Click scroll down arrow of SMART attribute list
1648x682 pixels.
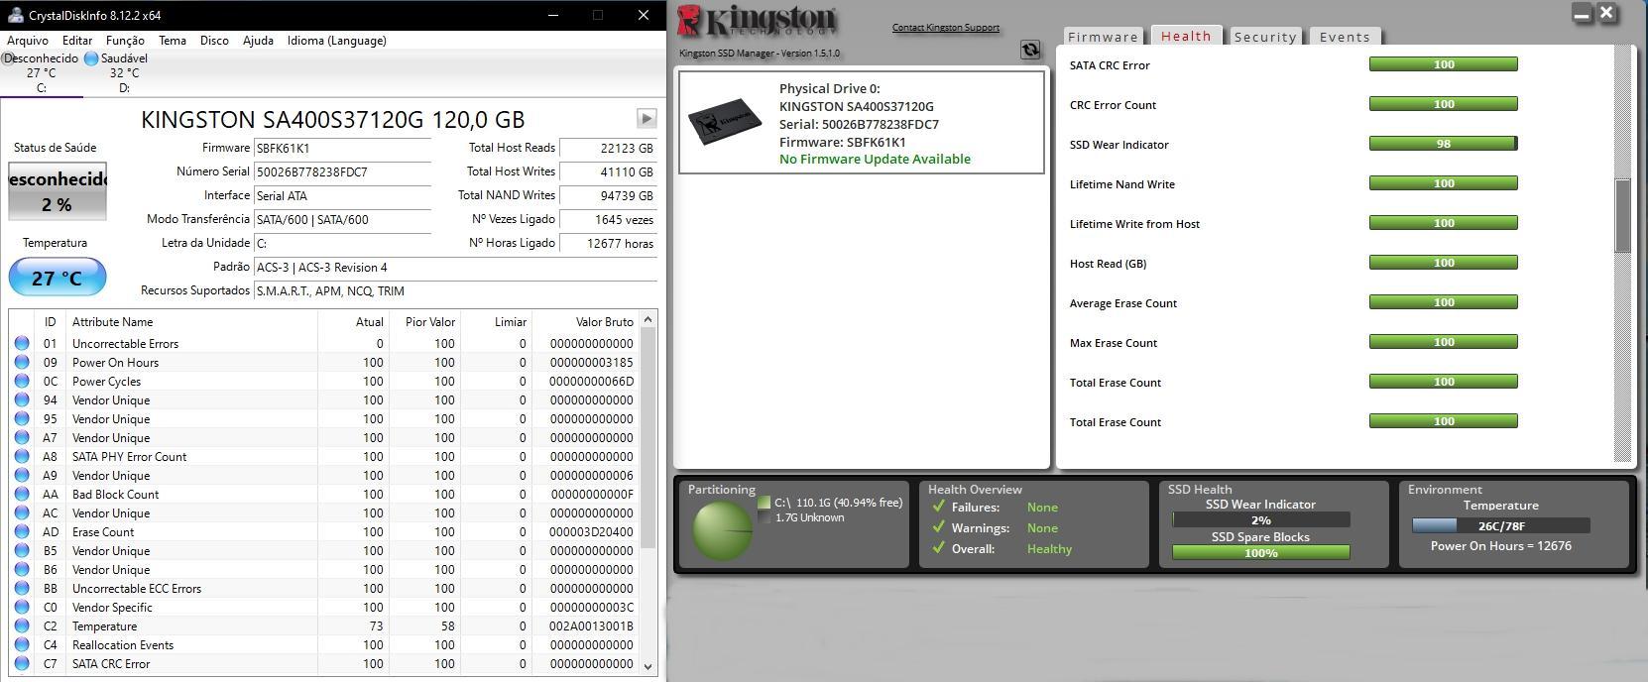(648, 667)
